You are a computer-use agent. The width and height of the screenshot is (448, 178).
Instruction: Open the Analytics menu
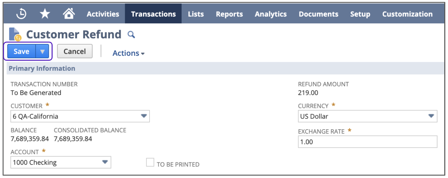tap(271, 14)
